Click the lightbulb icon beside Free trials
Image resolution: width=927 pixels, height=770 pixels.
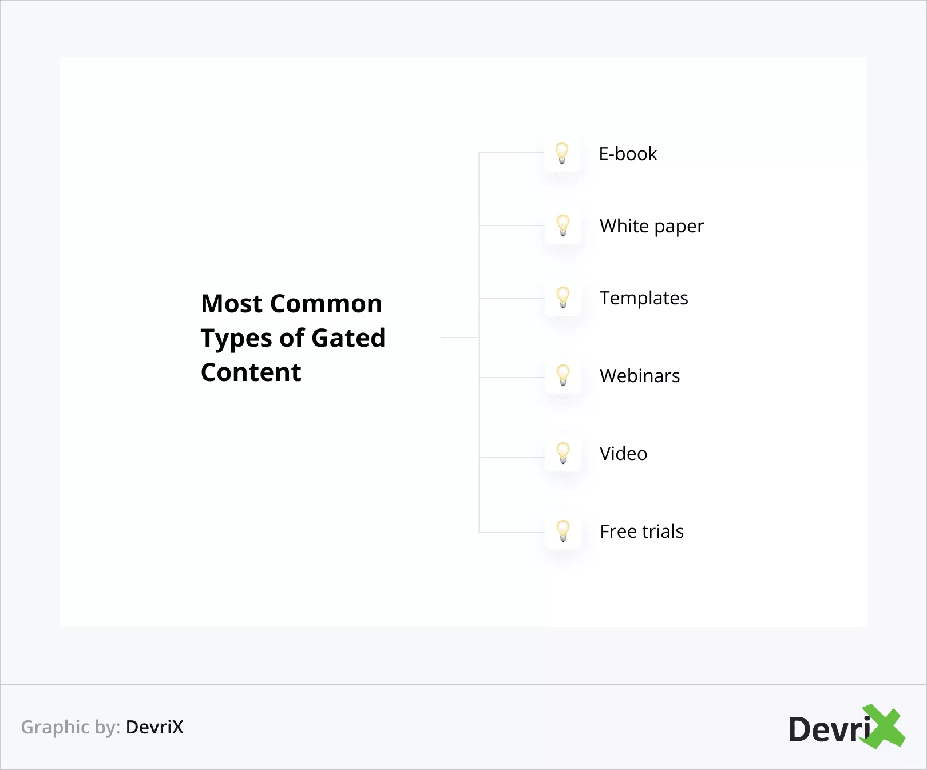(x=563, y=531)
